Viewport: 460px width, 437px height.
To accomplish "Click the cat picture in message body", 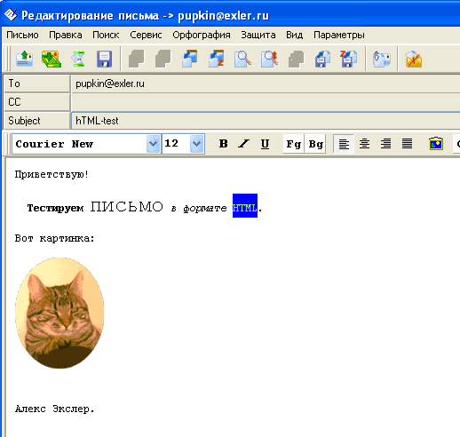I will tap(59, 313).
